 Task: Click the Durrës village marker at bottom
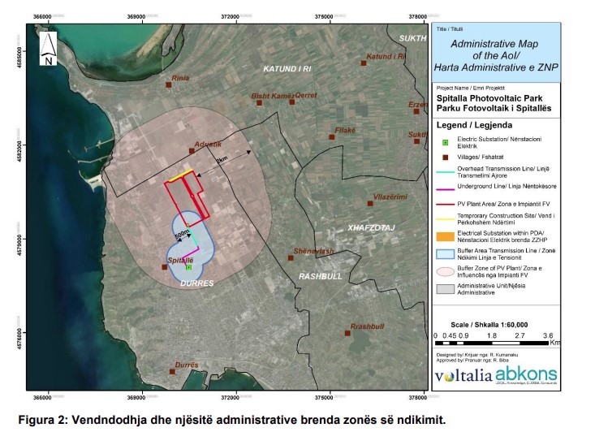tap(172, 372)
